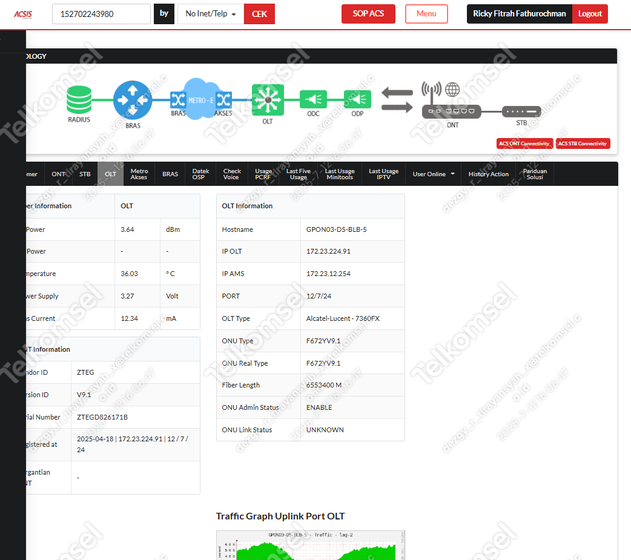Click ACS ONT Connectivity button
This screenshot has height=560, width=631.
[524, 143]
